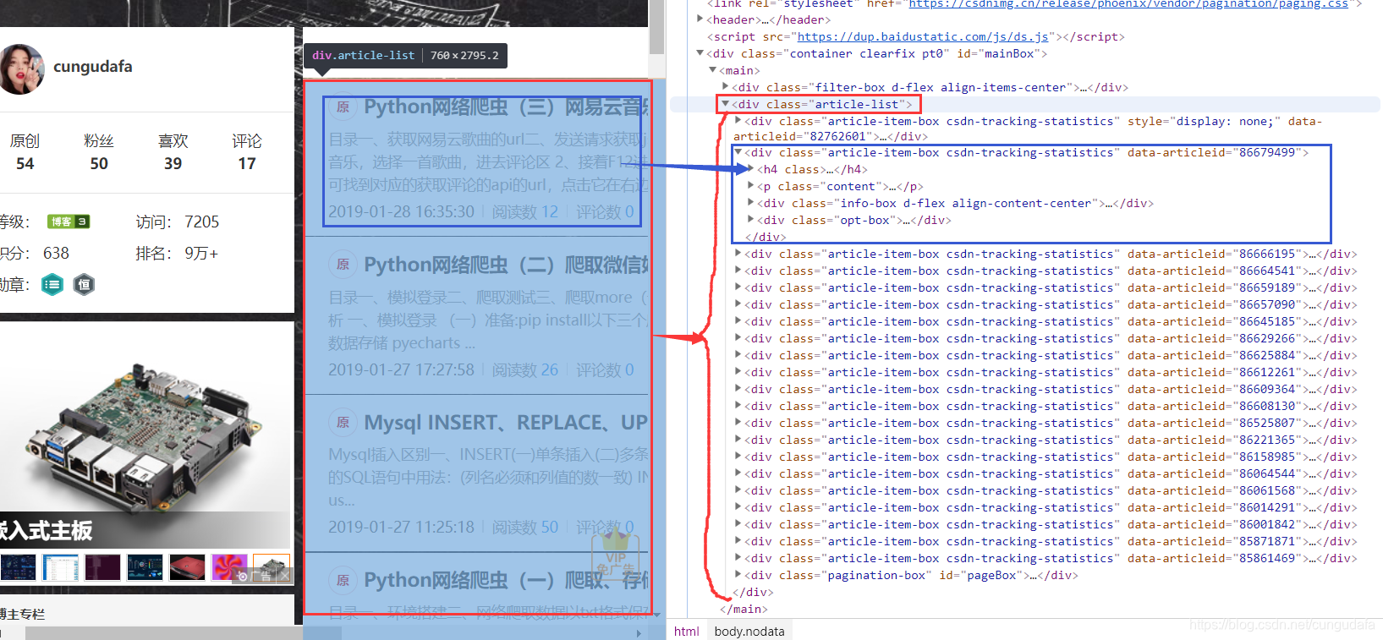Screen dimensions: 1383x640
Task: Open the Python网络爬虫（一）爬取 article title
Action: point(506,580)
